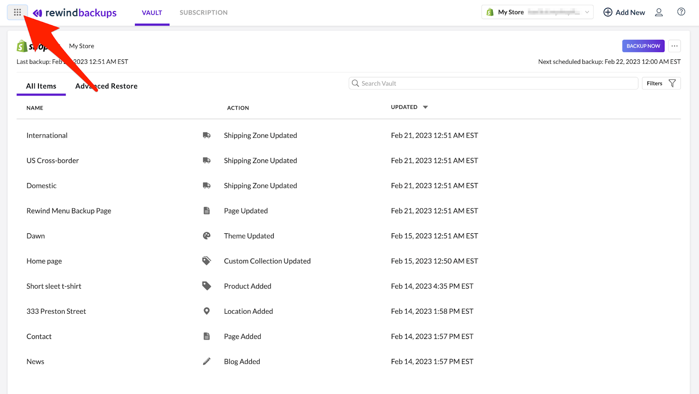Click the Rewind Backups logo
This screenshot has height=394, width=699.
coord(75,13)
